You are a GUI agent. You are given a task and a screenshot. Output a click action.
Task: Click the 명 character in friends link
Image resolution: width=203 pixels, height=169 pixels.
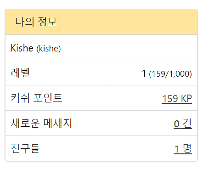(x=187, y=148)
